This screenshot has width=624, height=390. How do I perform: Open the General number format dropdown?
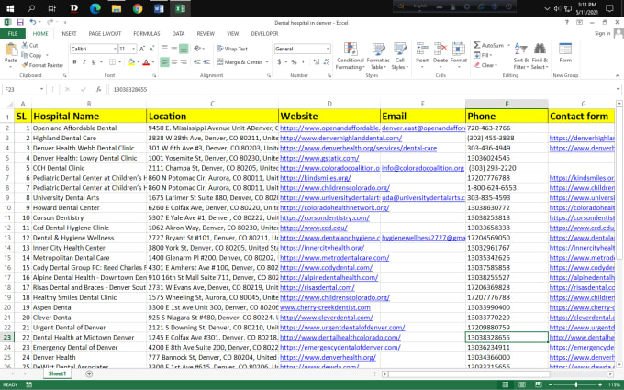click(328, 49)
